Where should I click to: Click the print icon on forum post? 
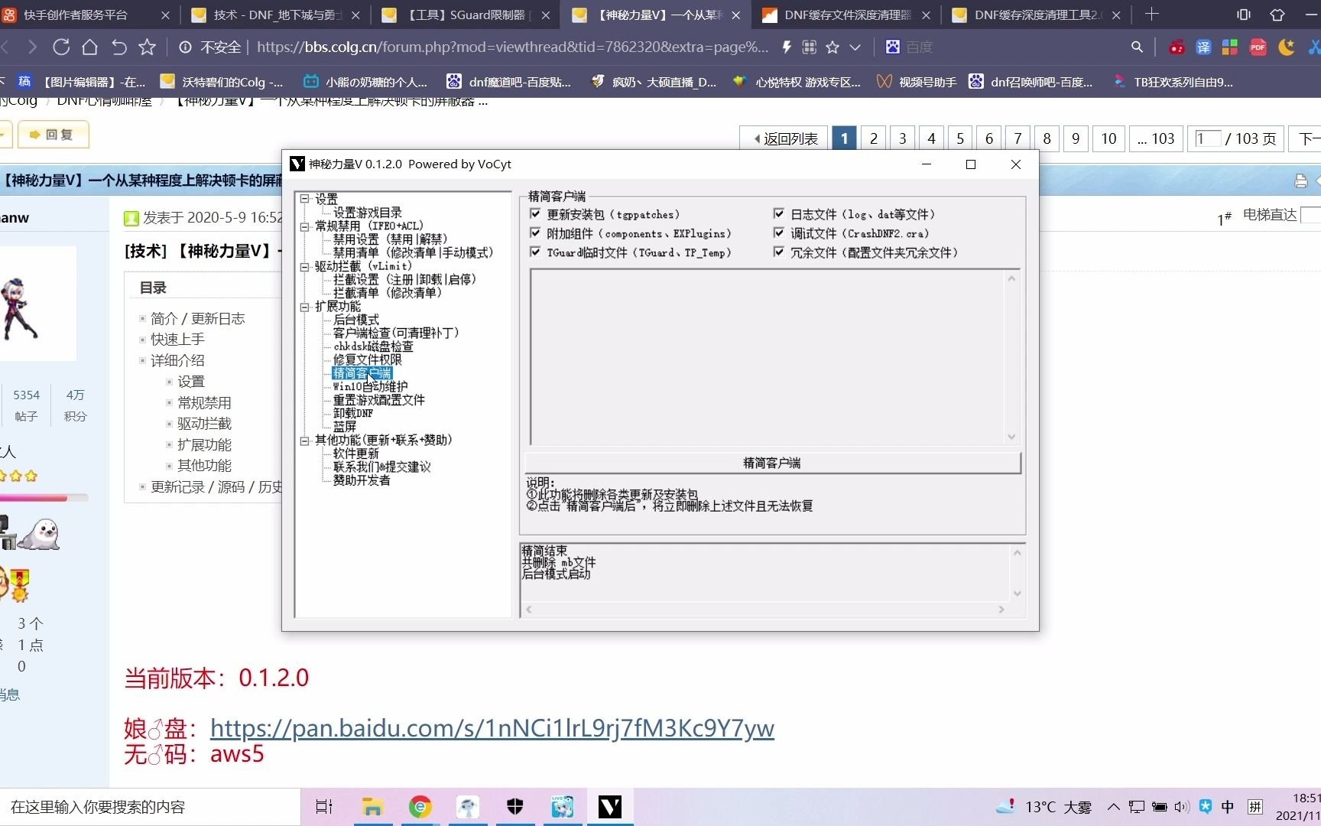[x=1300, y=181]
